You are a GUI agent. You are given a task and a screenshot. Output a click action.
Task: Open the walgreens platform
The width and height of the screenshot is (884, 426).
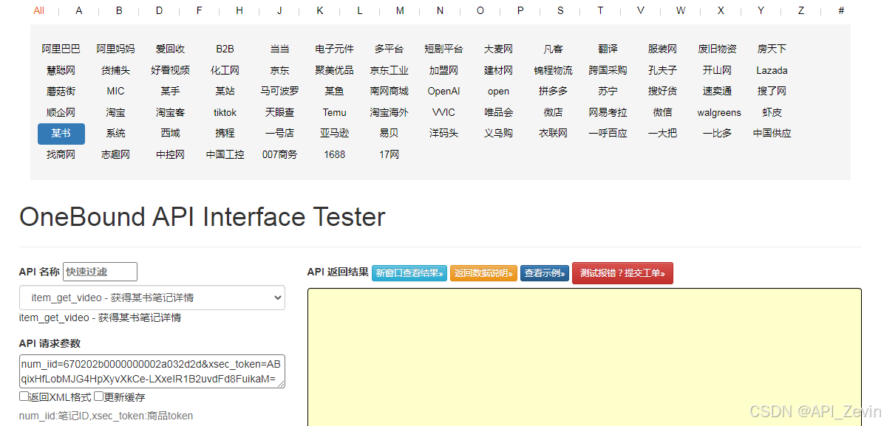719,113
